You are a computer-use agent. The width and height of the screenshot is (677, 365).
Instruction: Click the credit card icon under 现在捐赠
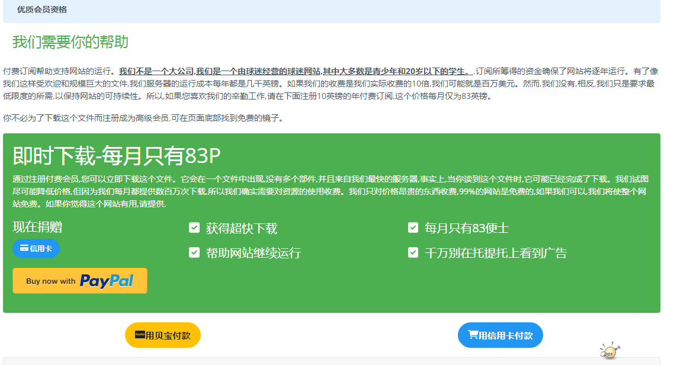[24, 249]
